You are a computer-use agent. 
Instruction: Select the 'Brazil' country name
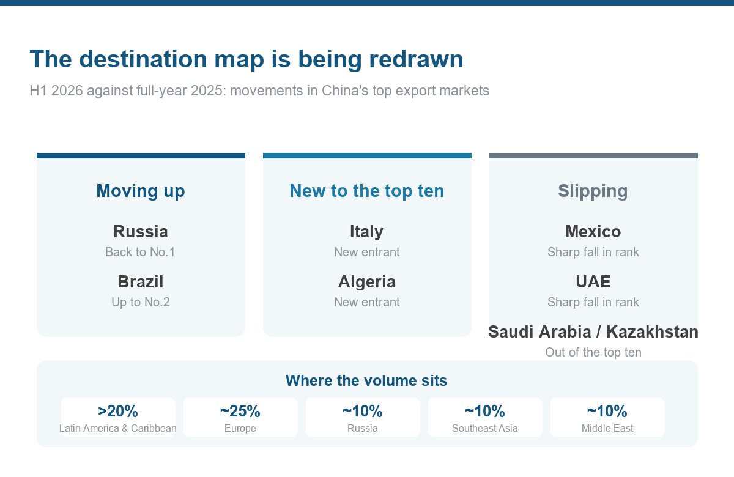[141, 282]
